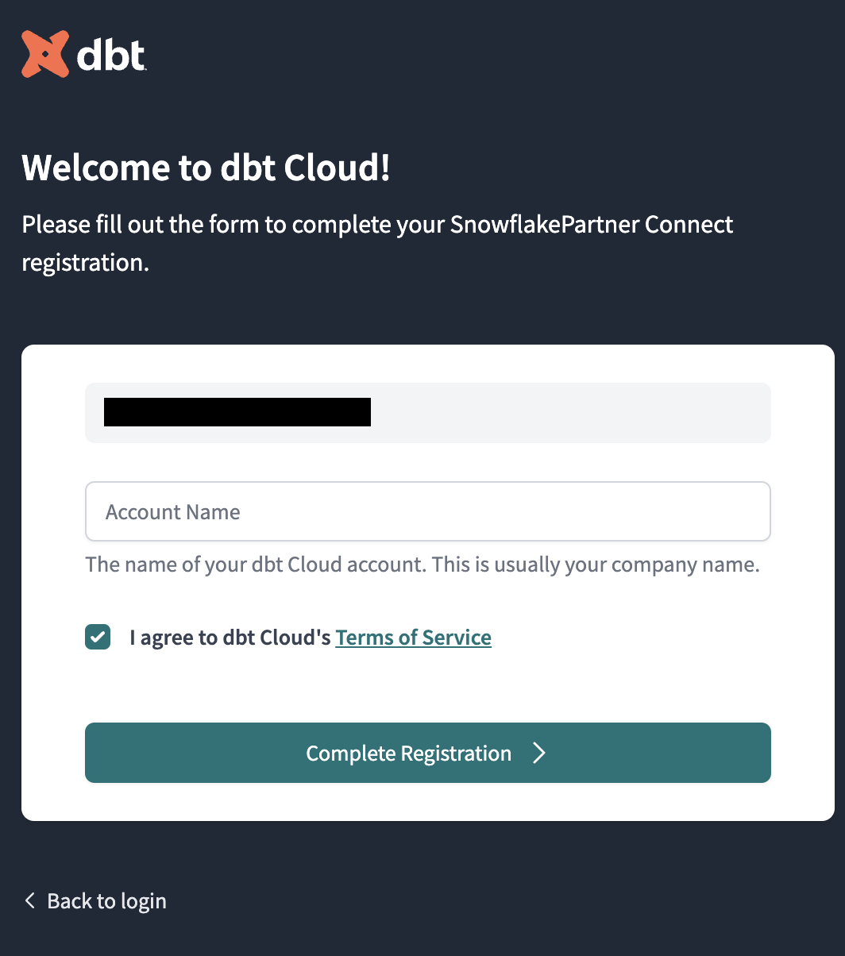
Task: Select Back to login
Action: tap(106, 900)
